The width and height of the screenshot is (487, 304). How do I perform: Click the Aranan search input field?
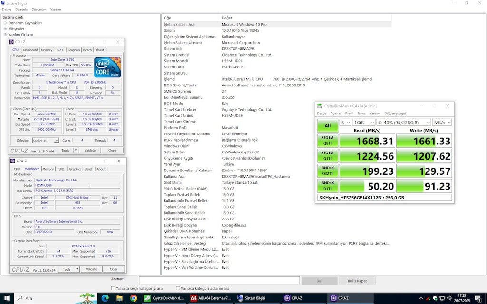click(x=219, y=281)
